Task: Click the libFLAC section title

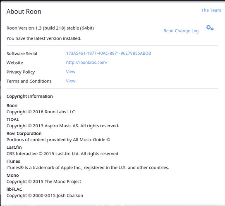Action: (14, 189)
